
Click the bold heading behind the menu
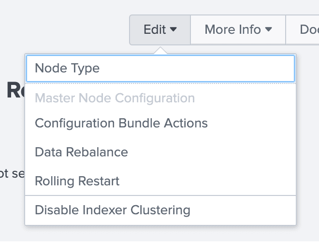[15, 90]
